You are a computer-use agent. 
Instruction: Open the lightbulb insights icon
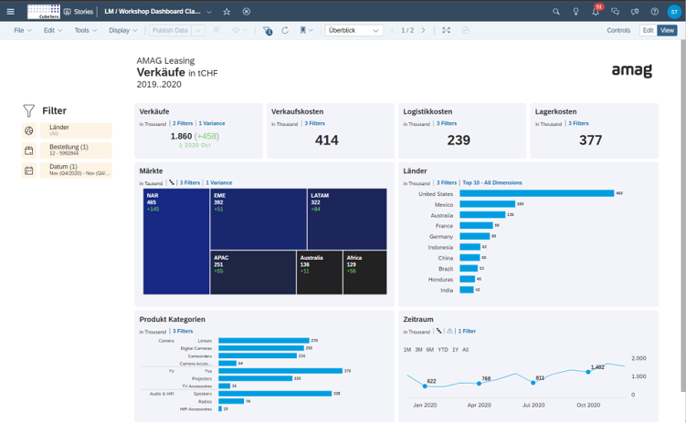click(575, 12)
